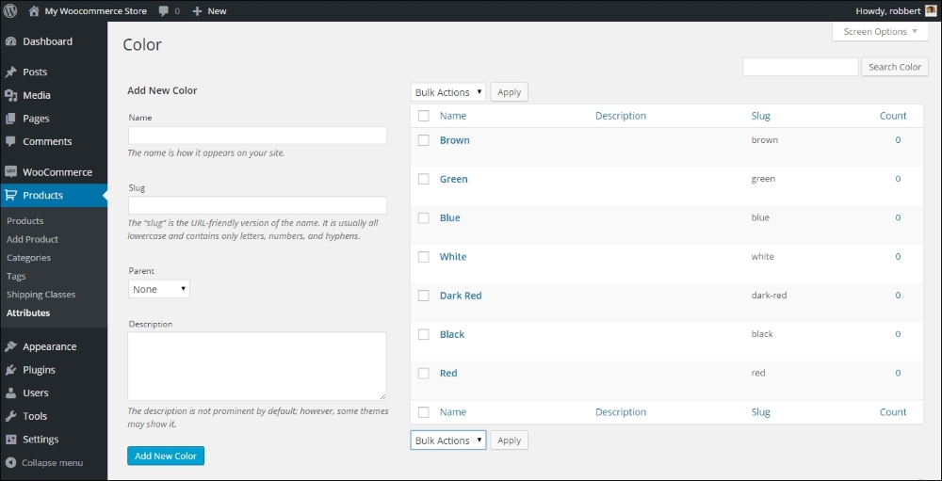Image resolution: width=942 pixels, height=481 pixels.
Task: Click the WordPress logo icon
Action: [x=10, y=11]
